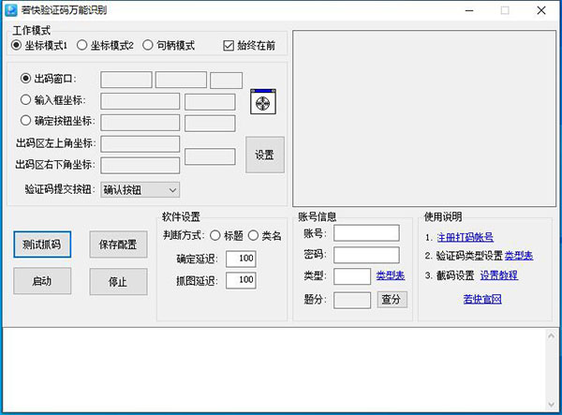The image size is (562, 415).
Task: Click the 密码 input field
Action: pyautogui.click(x=366, y=255)
